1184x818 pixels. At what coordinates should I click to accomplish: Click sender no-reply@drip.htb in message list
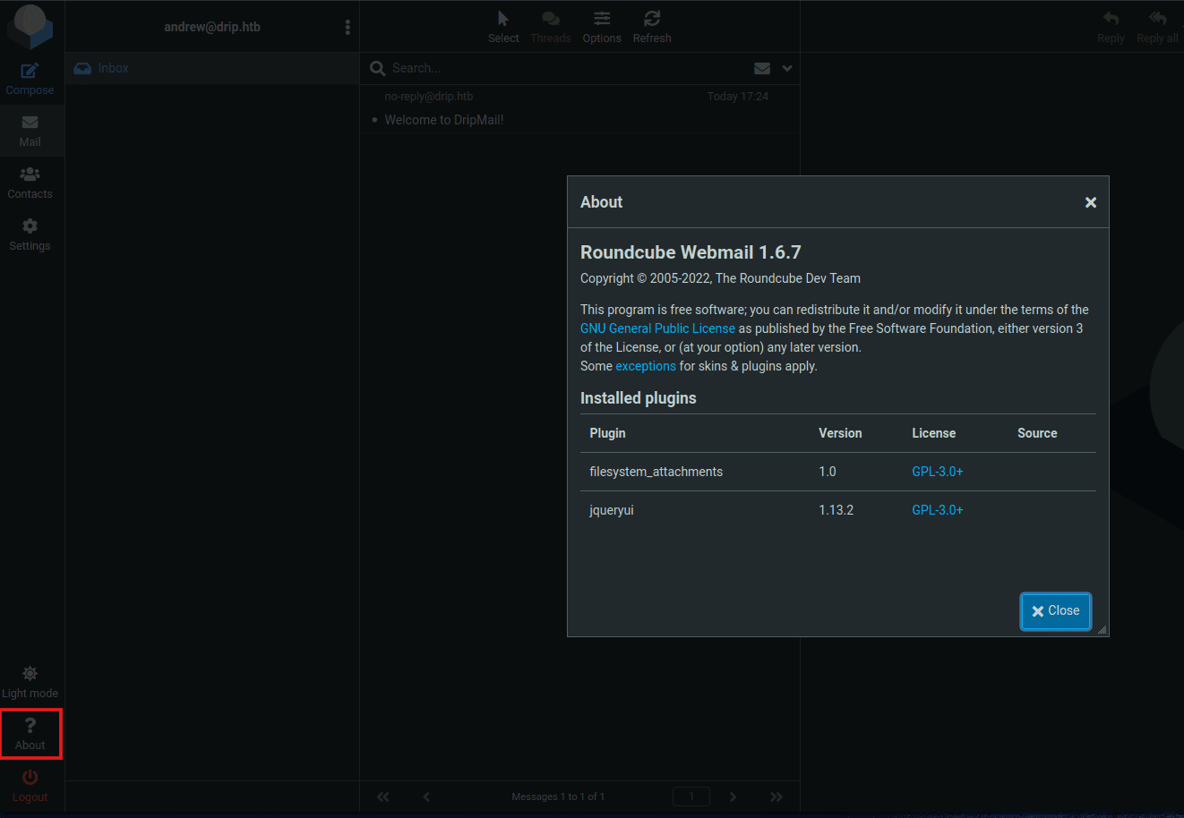pos(429,97)
